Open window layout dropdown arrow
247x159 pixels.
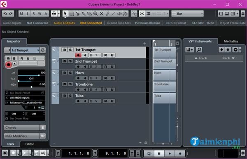[x=238, y=14]
